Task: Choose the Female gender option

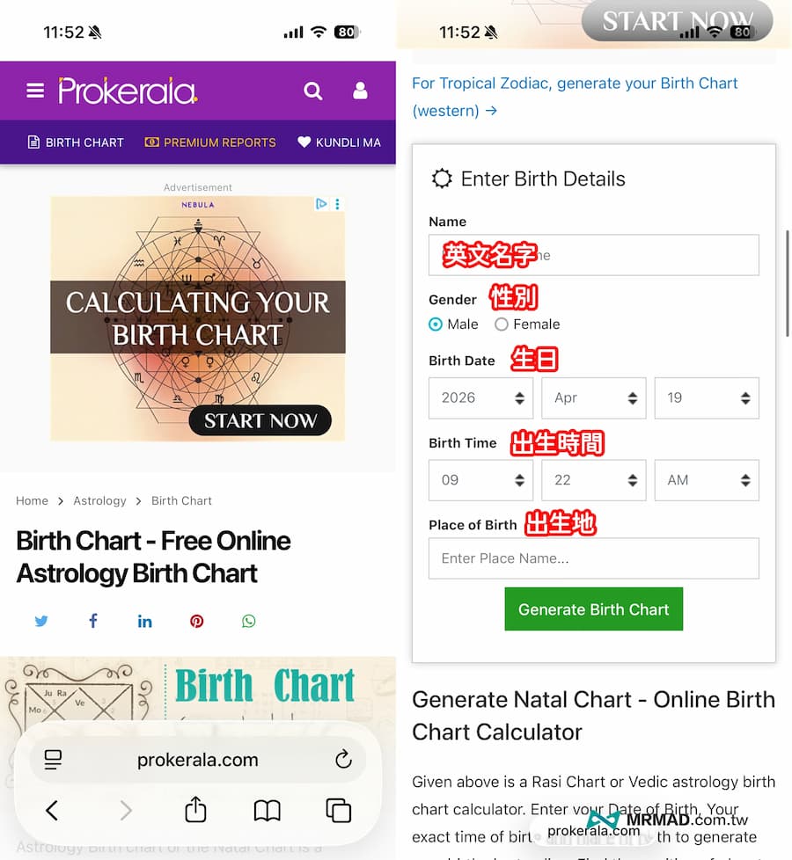Action: click(502, 324)
